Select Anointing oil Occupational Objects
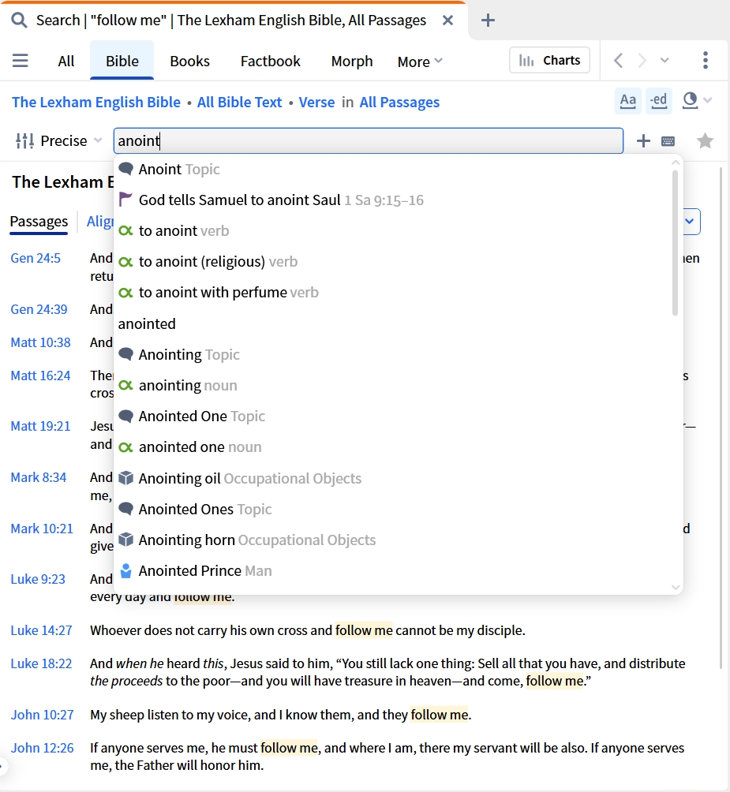730x792 pixels. (394, 478)
